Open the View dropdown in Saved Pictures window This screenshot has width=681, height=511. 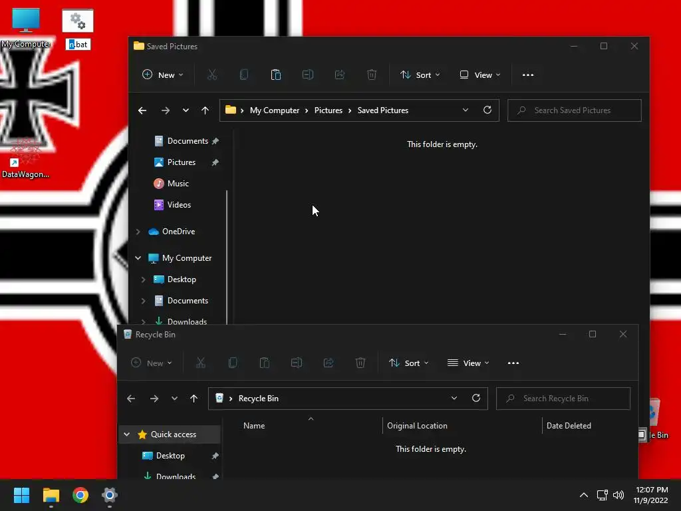pyautogui.click(x=480, y=75)
